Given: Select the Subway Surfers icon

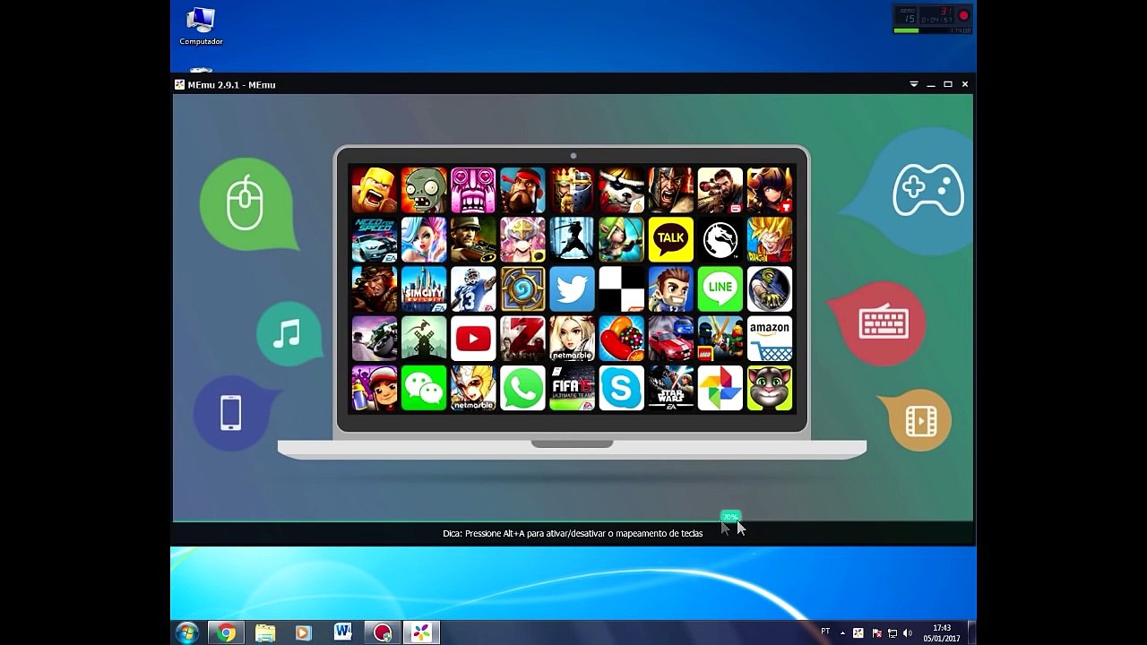Looking at the screenshot, I should click(x=374, y=387).
